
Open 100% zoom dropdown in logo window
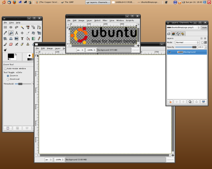(x=91, y=50)
